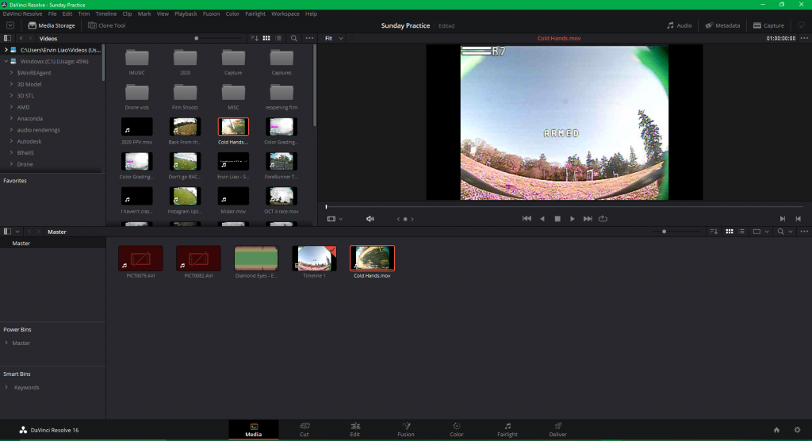Open the Fairlight menu in menu bar
This screenshot has width=812, height=441.
255,14
